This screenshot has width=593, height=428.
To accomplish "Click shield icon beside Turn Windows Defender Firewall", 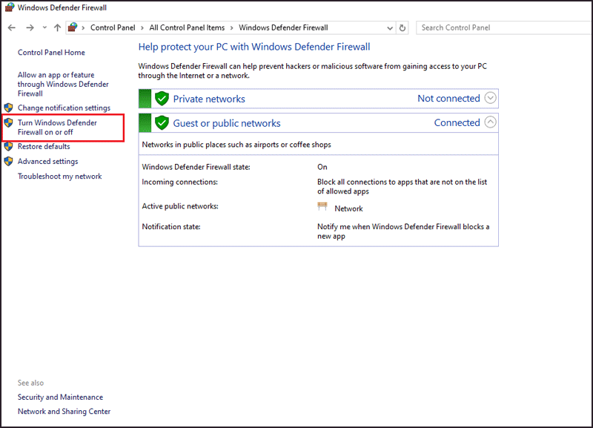I will (x=8, y=122).
